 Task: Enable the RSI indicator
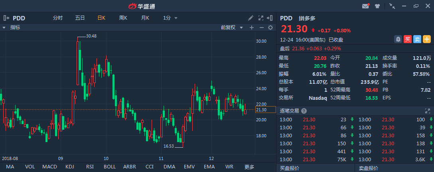90,167
